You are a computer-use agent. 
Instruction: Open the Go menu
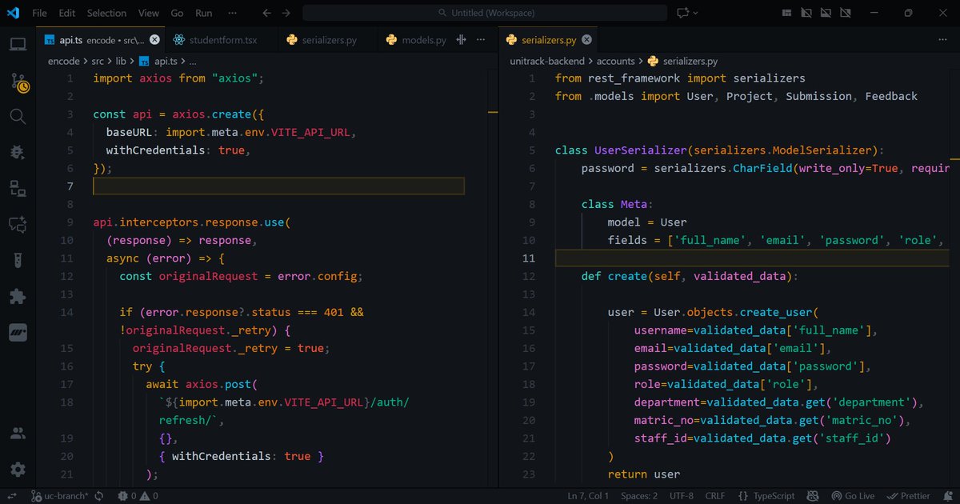(x=177, y=13)
